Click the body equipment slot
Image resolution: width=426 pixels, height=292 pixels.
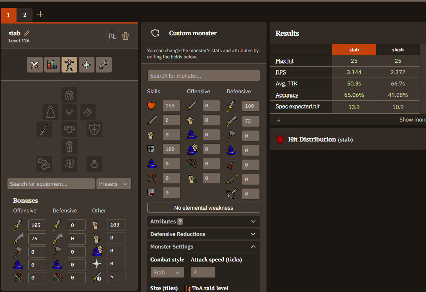pos(69,129)
